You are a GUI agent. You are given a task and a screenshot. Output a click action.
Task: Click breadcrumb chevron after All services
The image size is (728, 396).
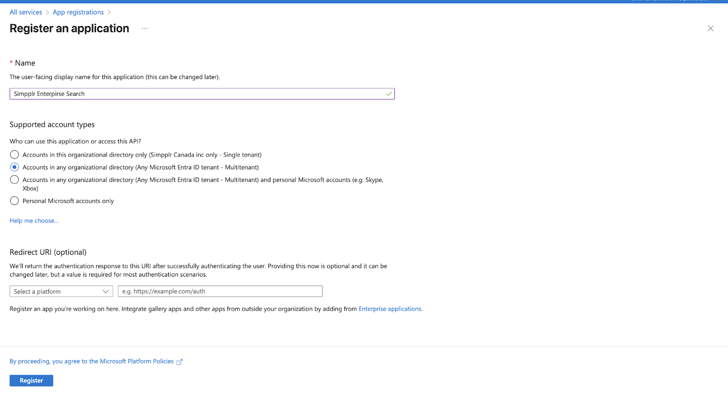47,13
